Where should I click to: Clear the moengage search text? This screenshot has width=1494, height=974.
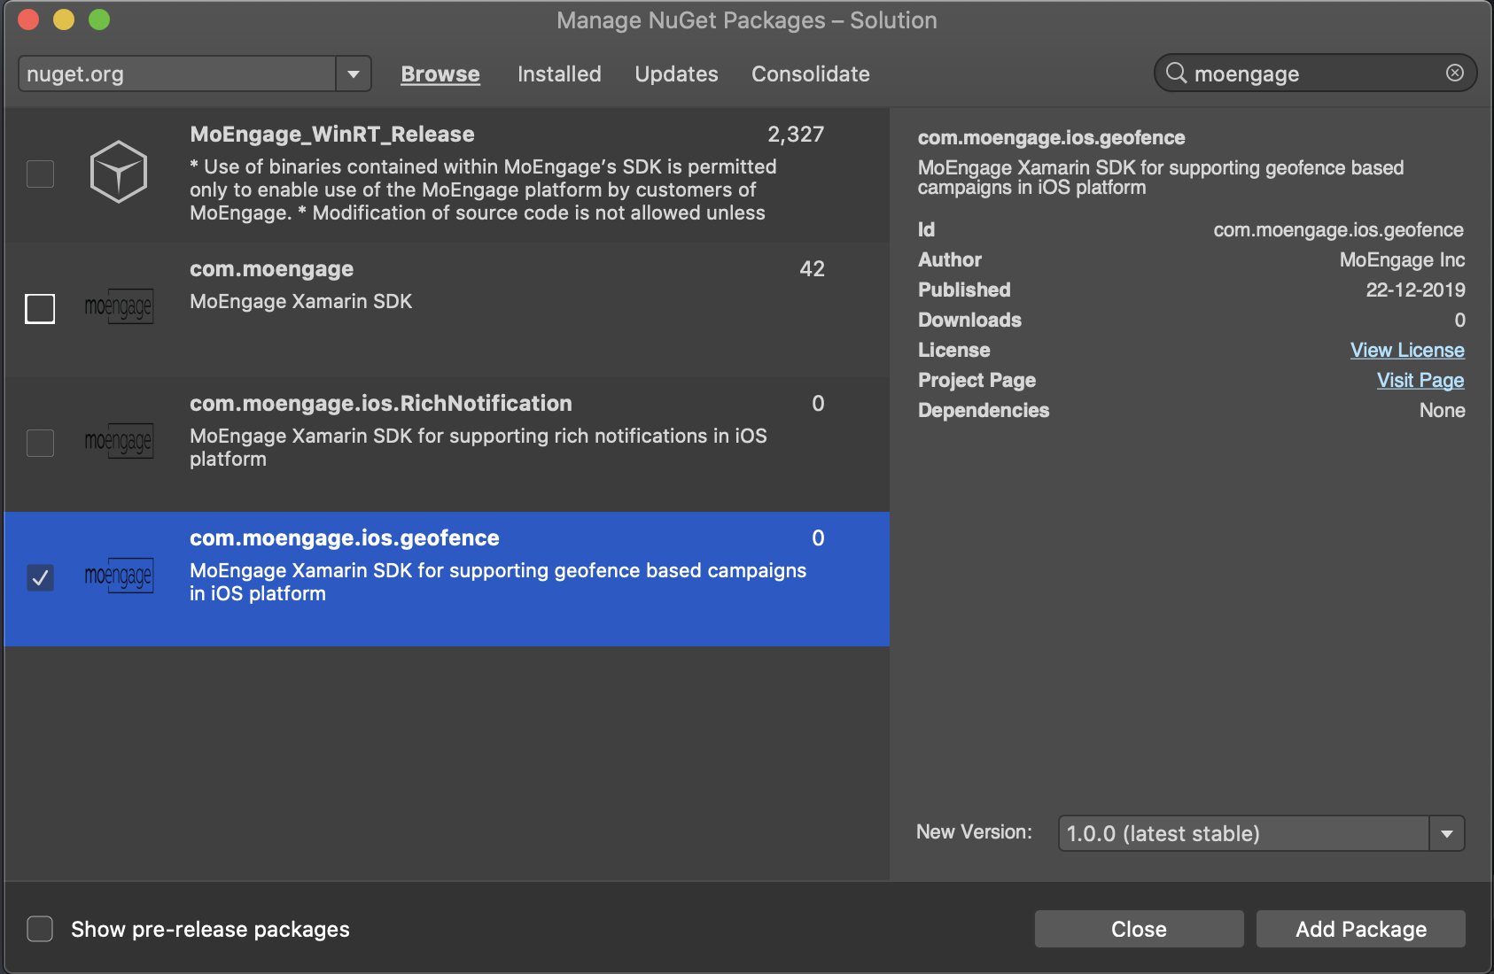(x=1454, y=73)
